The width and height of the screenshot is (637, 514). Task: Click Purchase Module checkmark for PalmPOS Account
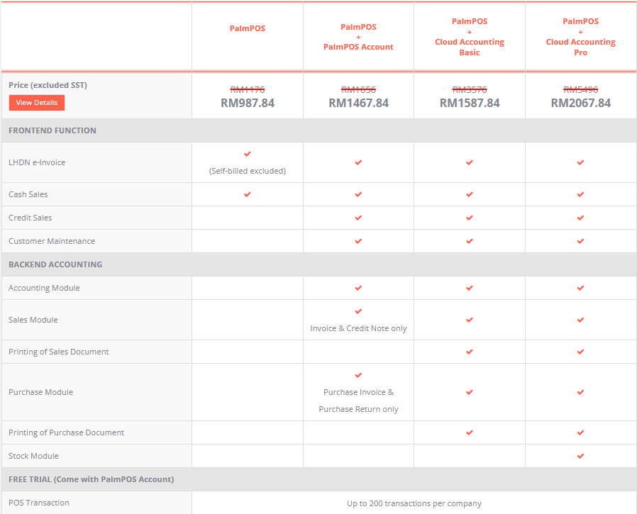pyautogui.click(x=358, y=375)
